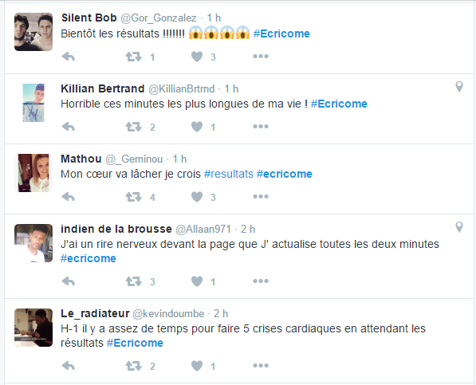Like Killian Bertrand's tweet
Screen dimensions: 476x385
coord(197,127)
